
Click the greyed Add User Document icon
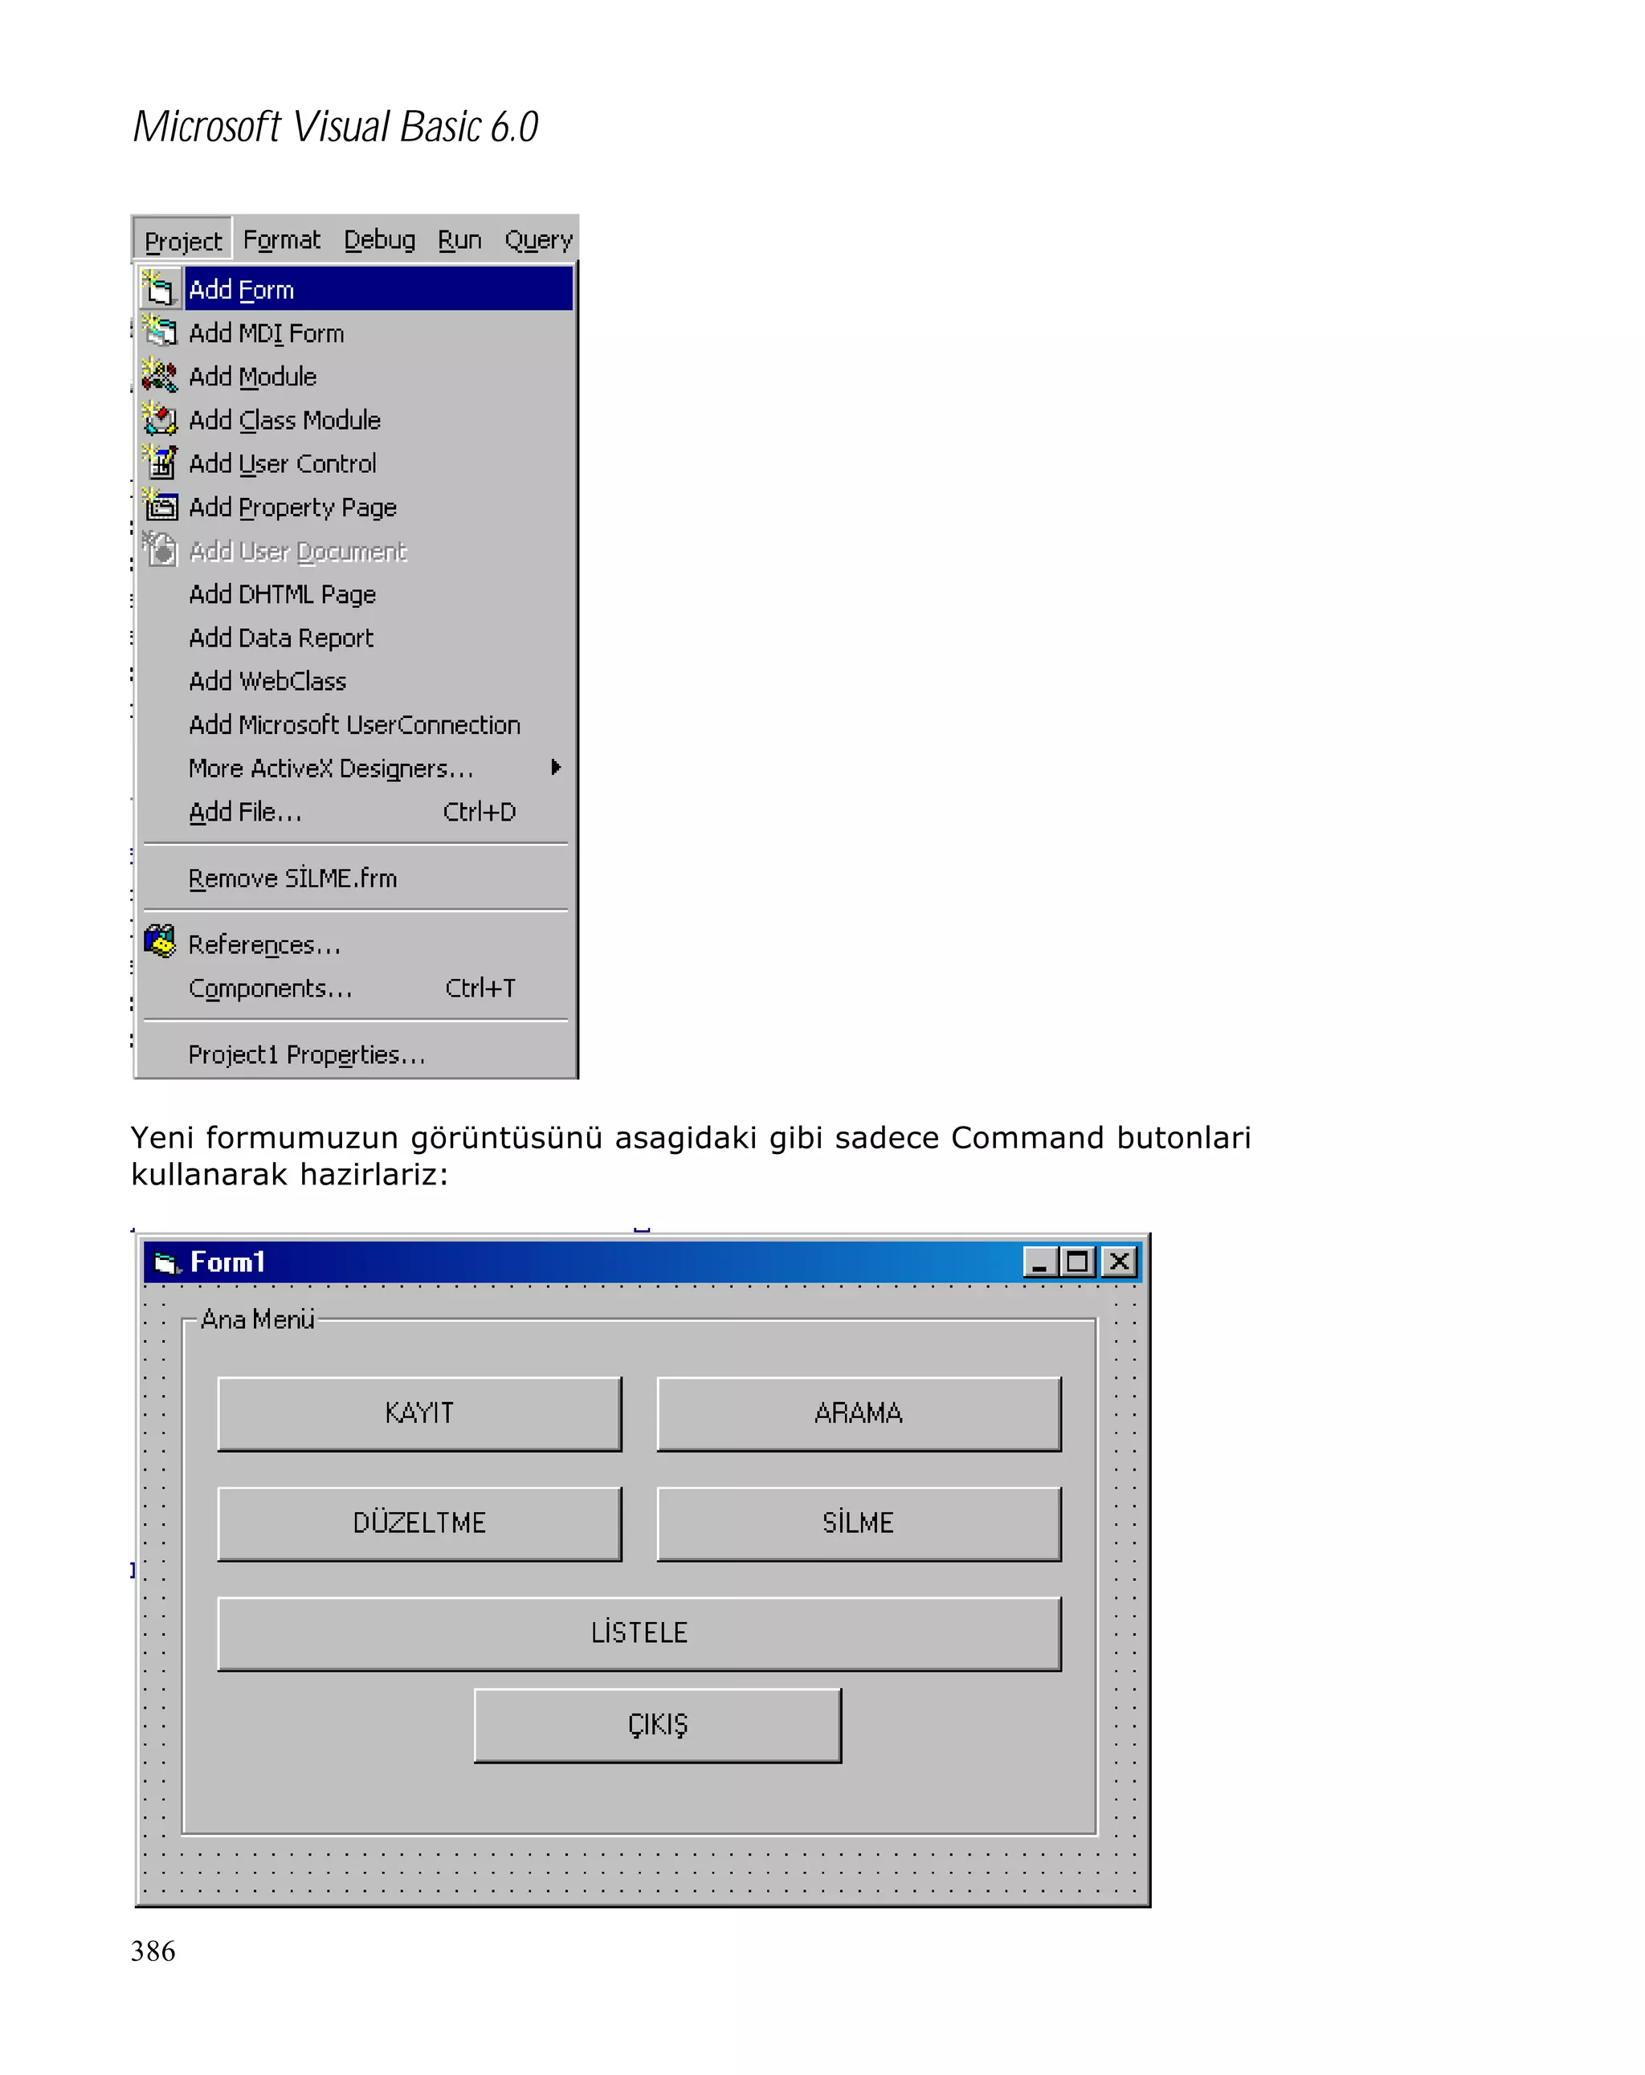click(159, 549)
